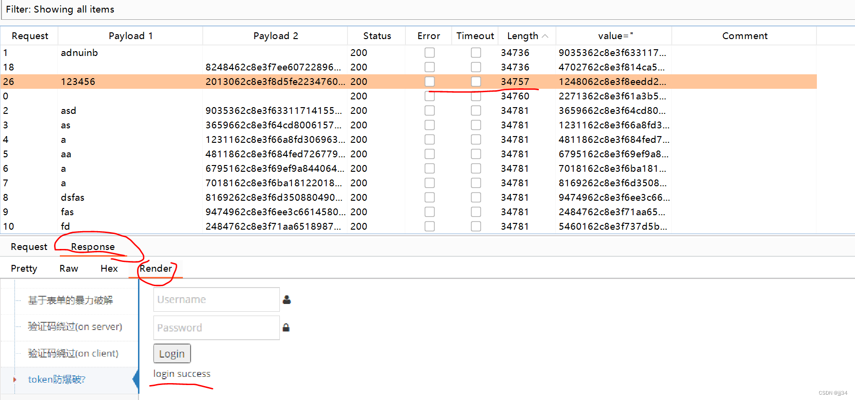855x400 pixels.
Task: Click into the Password input field
Action: tap(216, 328)
